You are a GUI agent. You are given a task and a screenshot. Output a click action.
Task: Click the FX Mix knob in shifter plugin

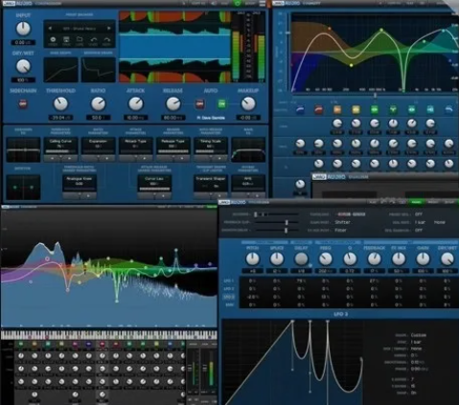(x=399, y=259)
